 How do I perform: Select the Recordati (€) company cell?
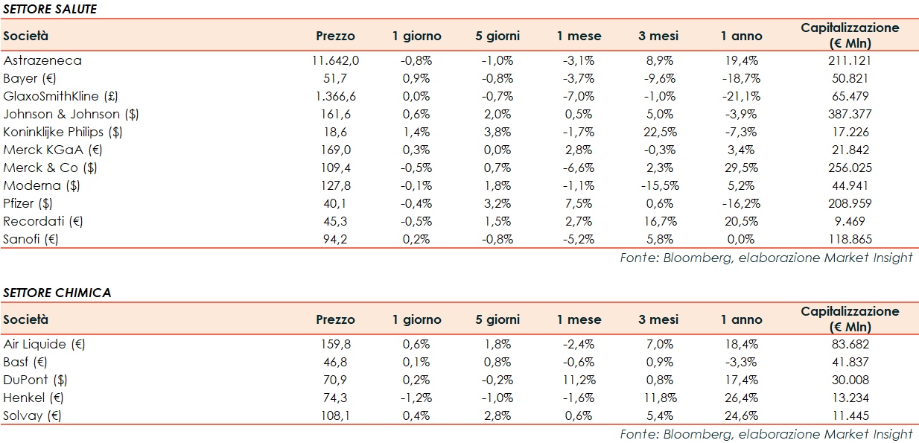pyautogui.click(x=42, y=221)
